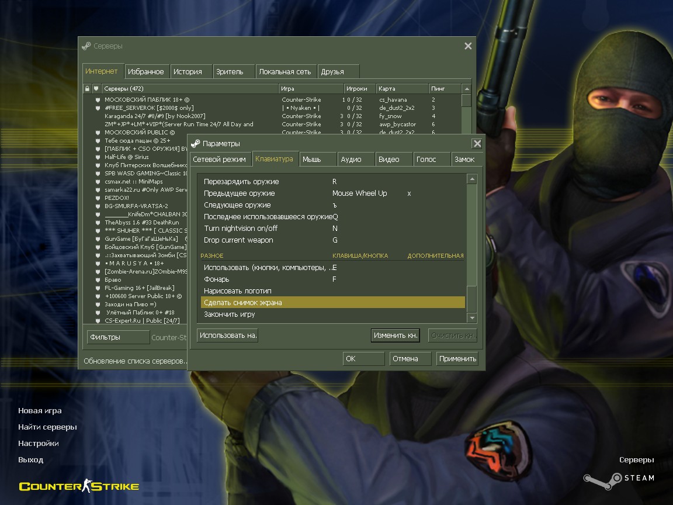
Task: Open the Друзья tab
Action: pyautogui.click(x=338, y=72)
